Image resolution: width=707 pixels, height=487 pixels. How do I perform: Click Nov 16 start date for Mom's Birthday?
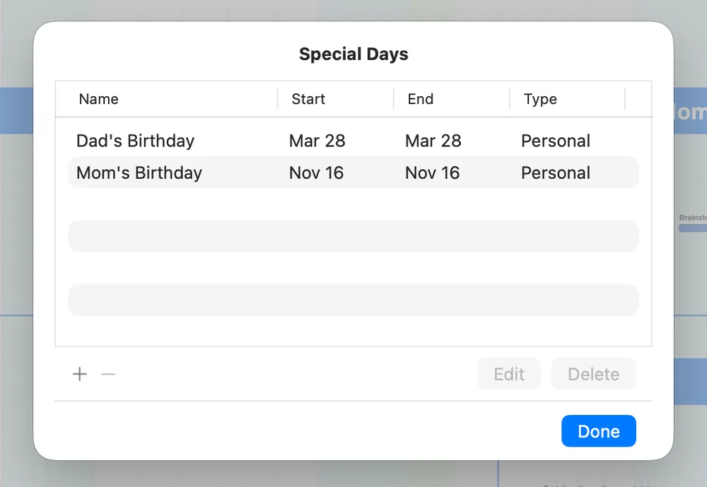point(316,172)
